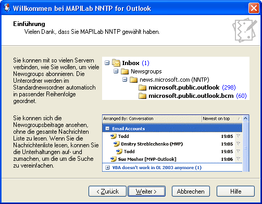Expand VBA doesn't work in OL 2003 thread

point(107,168)
